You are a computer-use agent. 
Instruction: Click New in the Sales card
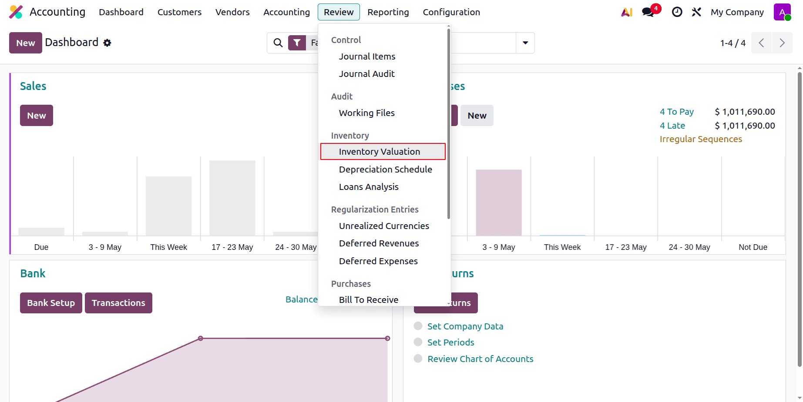click(x=37, y=116)
